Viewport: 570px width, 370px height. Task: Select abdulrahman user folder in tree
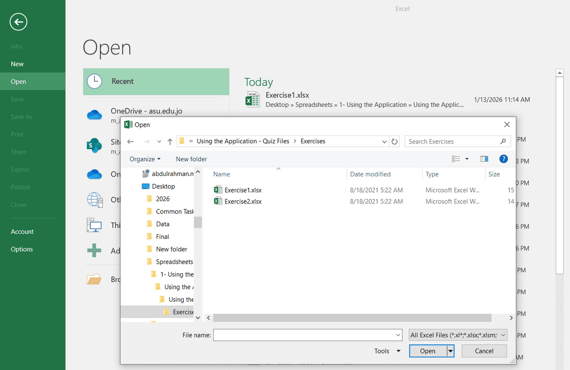(173, 174)
